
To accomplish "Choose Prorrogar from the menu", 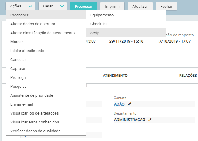I will pos(46,78).
